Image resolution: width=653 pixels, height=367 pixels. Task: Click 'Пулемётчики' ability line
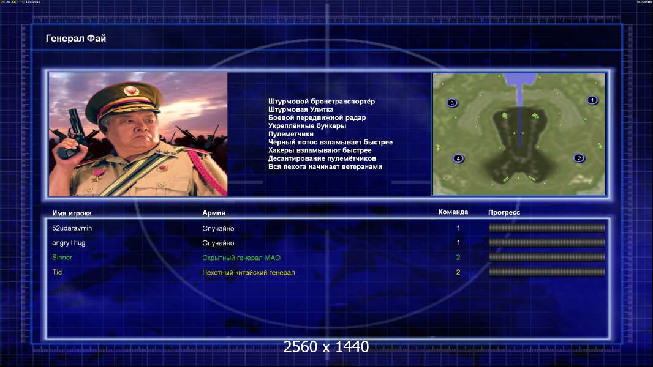click(x=291, y=134)
